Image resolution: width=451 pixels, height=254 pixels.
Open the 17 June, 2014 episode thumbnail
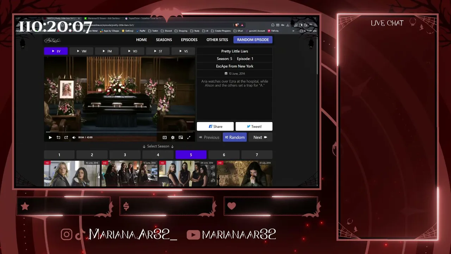coord(130,174)
